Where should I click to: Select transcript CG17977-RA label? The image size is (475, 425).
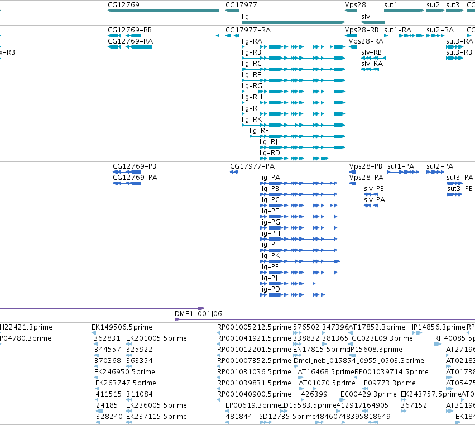[248, 30]
